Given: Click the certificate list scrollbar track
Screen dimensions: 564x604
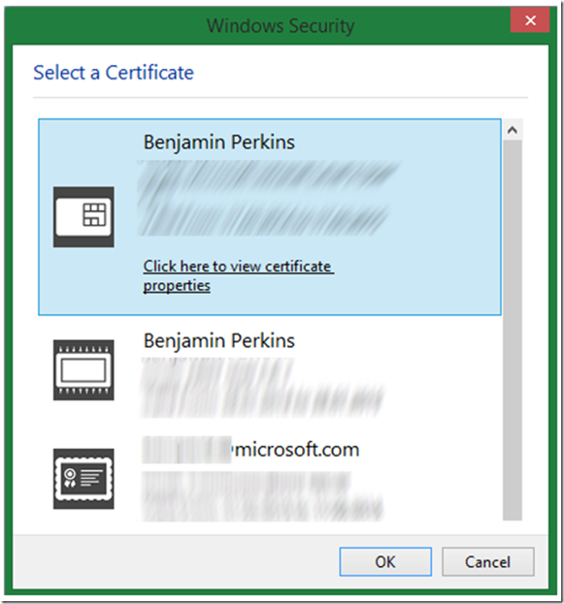Looking at the screenshot, I should [512, 330].
